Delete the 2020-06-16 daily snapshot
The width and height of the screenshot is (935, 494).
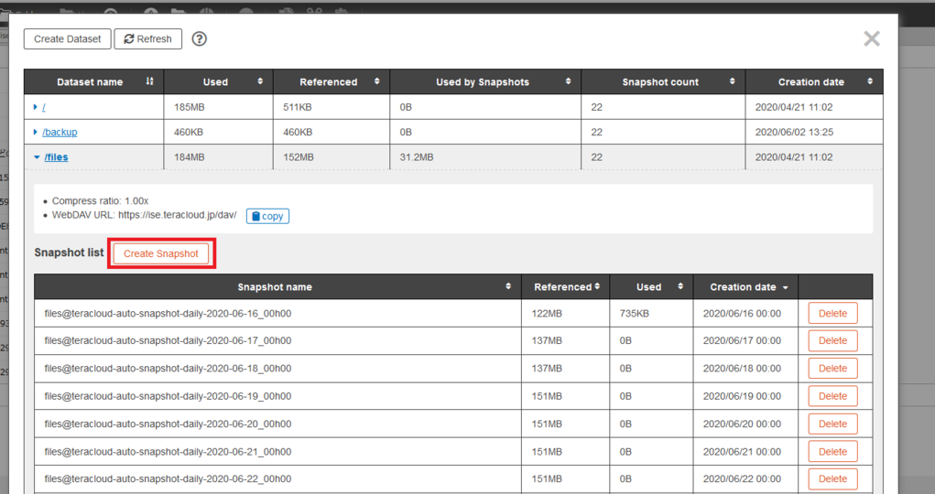coord(832,314)
